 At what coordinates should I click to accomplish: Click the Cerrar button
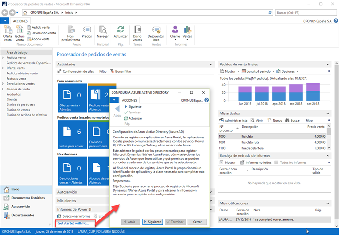pos(197,222)
